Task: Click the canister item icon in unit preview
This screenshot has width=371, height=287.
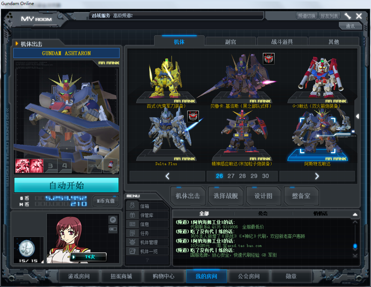Action: [111, 165]
